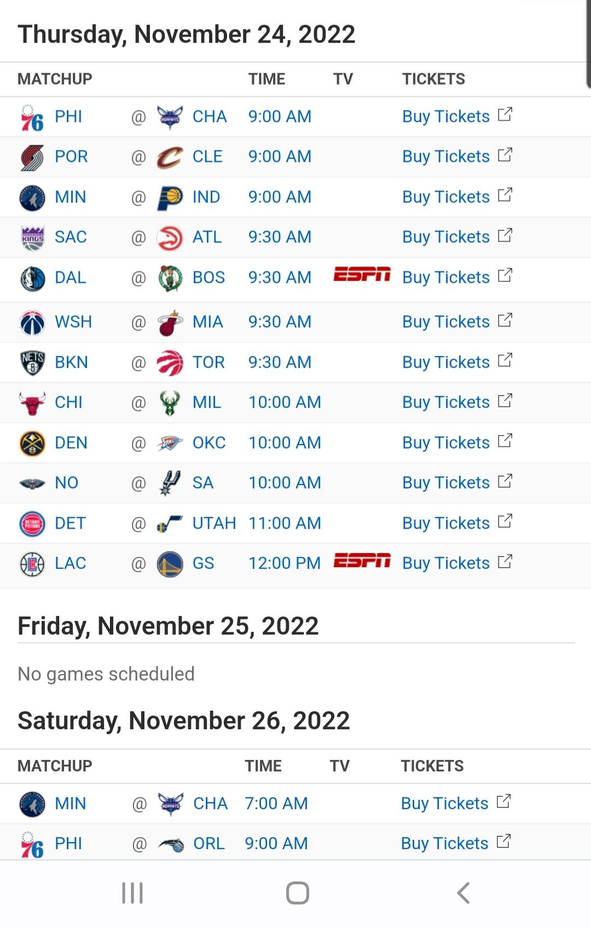Open the UTAH team link

[214, 523]
